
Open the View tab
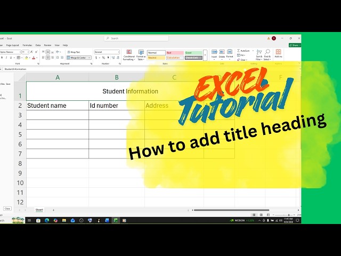pos(57,45)
